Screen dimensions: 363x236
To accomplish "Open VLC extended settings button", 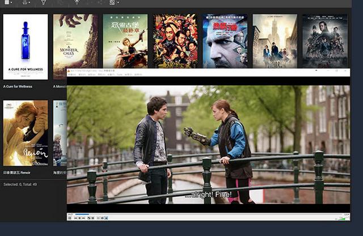I will coord(92,218).
